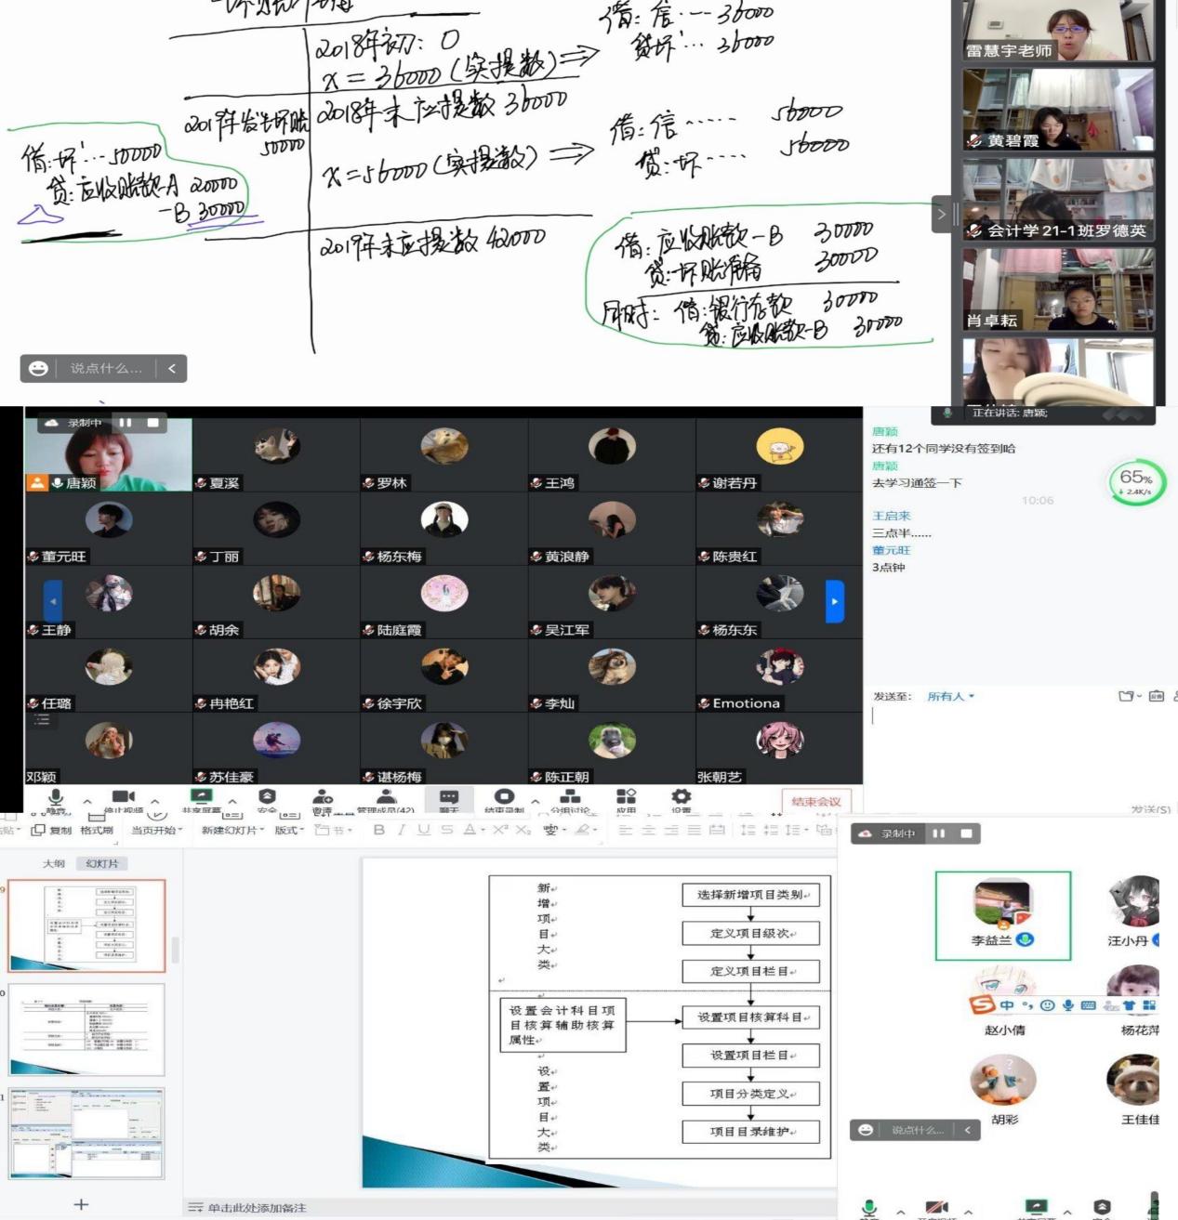
Task: Expand video options arrow in main toolbar
Action: (155, 801)
